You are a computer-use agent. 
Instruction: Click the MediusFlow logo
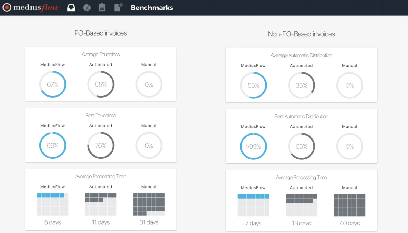coord(31,8)
